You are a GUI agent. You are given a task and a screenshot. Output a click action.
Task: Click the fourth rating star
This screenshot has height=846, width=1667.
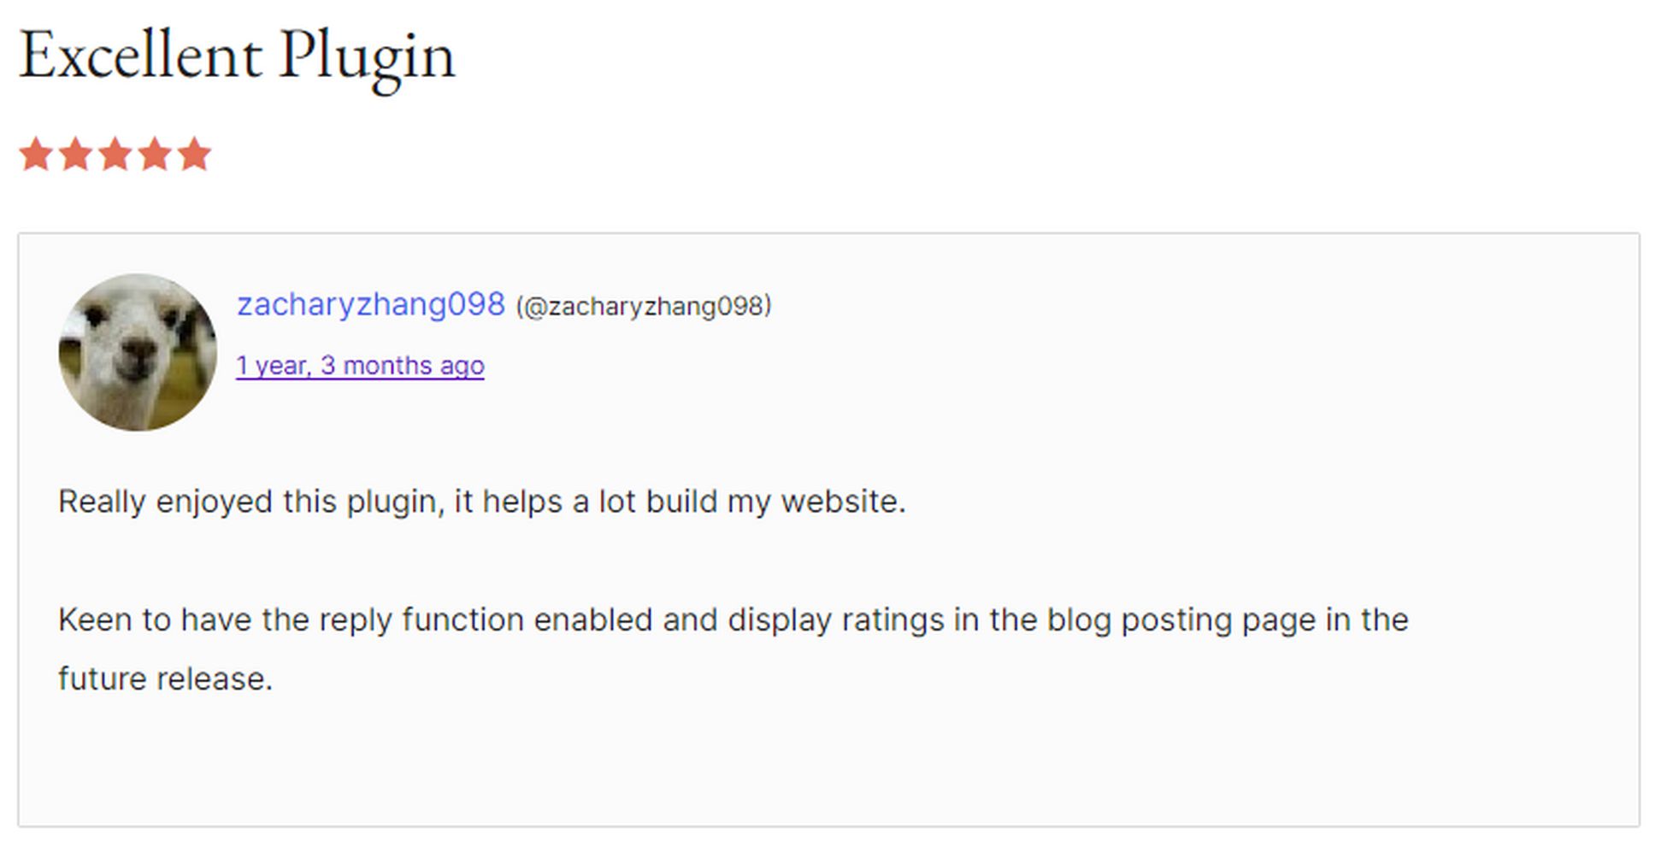(x=155, y=155)
